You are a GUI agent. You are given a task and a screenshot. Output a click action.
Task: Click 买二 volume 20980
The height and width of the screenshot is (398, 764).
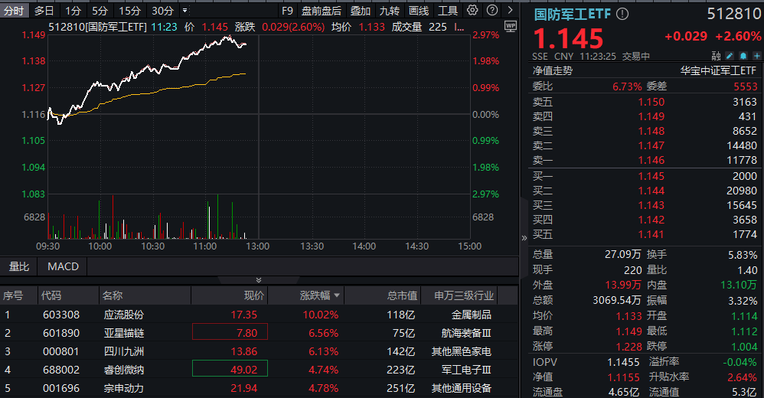tap(742, 191)
